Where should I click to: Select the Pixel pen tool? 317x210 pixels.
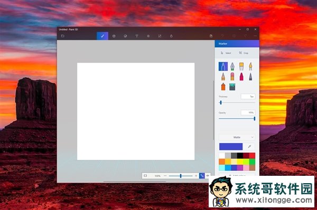250,77
